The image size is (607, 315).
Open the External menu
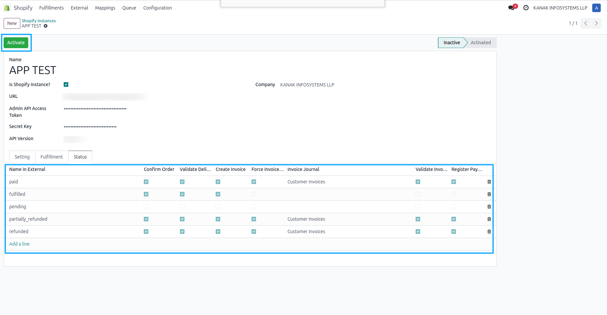79,8
